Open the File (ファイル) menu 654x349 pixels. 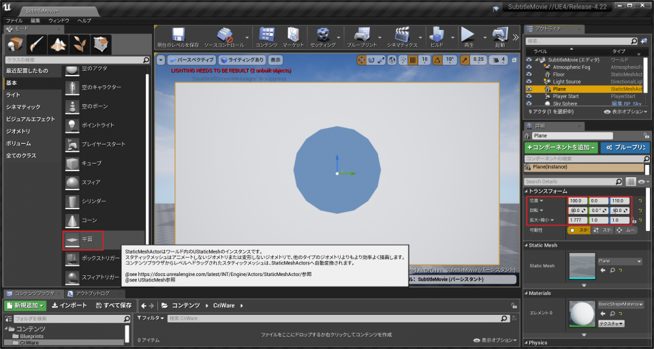coord(14,20)
